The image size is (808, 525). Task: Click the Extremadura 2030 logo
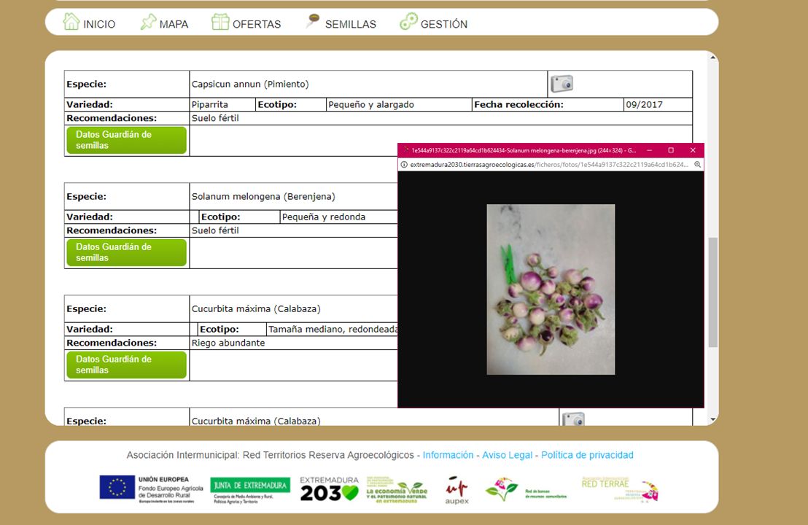330,489
